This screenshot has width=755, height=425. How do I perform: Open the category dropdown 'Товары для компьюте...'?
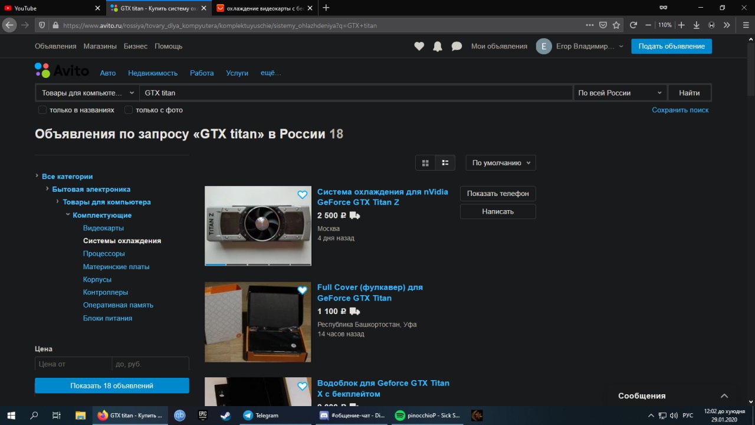[87, 93]
